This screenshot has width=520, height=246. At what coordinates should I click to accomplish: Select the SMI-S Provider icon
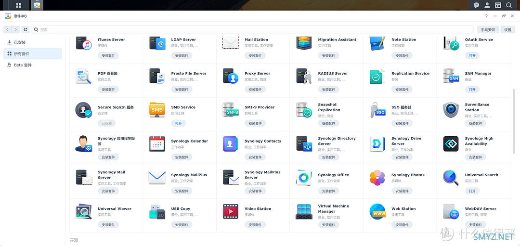[231, 110]
